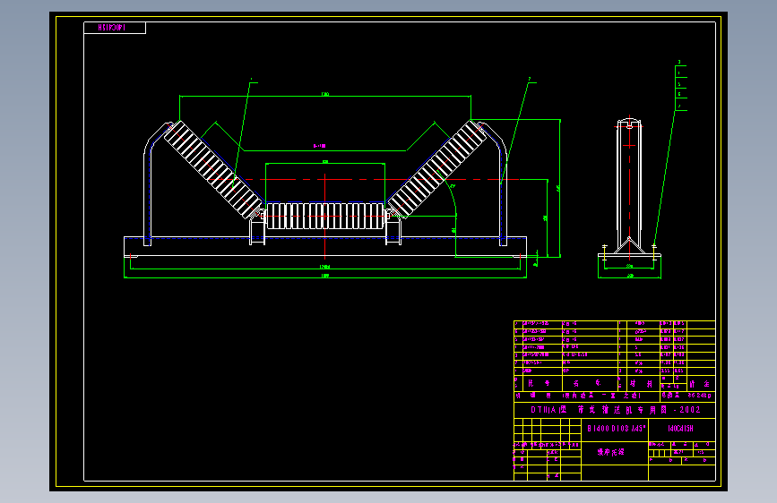The width and height of the screenshot is (777, 503).
Task: Click the center horizontal roller in the drawing
Action: pyautogui.click(x=325, y=216)
